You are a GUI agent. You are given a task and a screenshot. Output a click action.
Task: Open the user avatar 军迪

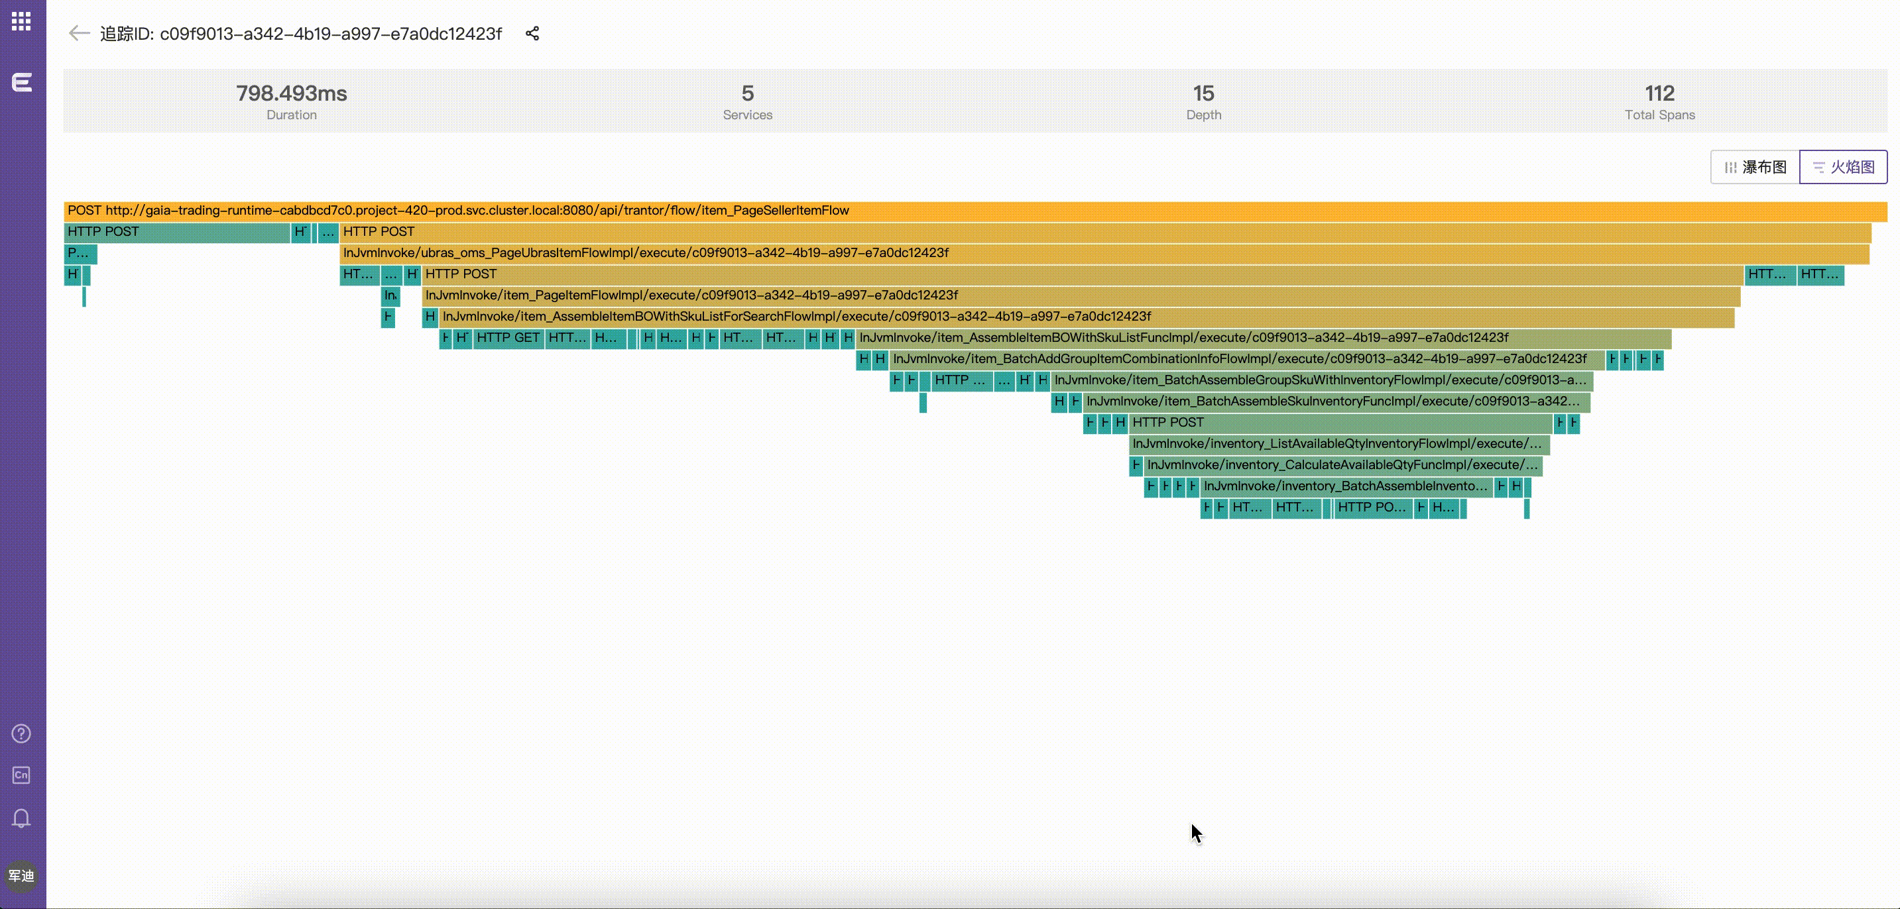pyautogui.click(x=21, y=875)
